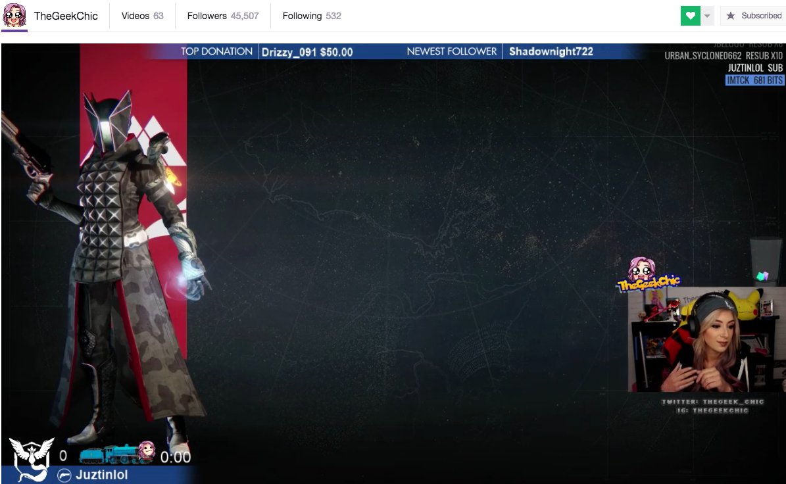The width and height of the screenshot is (786, 484).
Task: Click the Subscribed star button
Action: click(753, 16)
